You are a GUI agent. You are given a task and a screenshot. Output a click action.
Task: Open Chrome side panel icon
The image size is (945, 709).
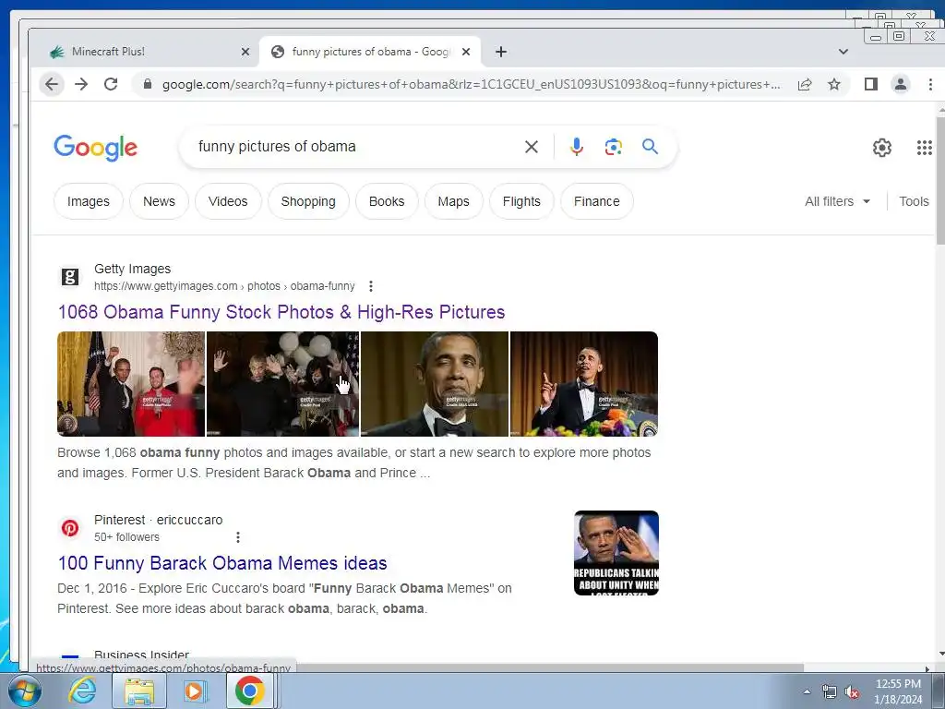(871, 84)
